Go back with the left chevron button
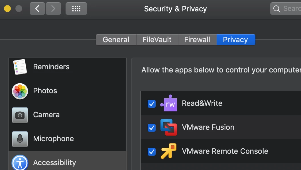The height and width of the screenshot is (170, 301). 37,9
